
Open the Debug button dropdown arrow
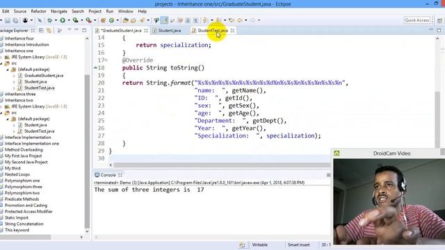pos(56,20)
